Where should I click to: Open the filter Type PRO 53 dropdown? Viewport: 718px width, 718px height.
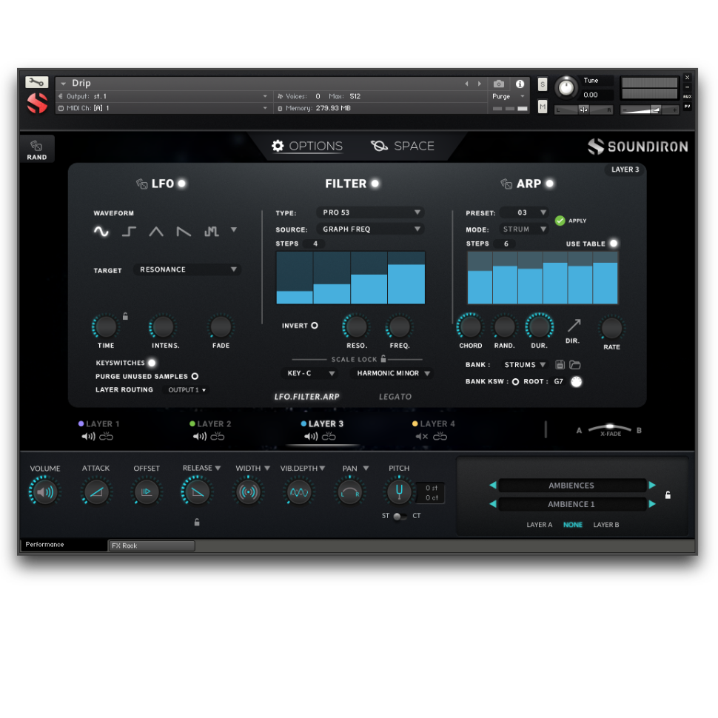370,212
